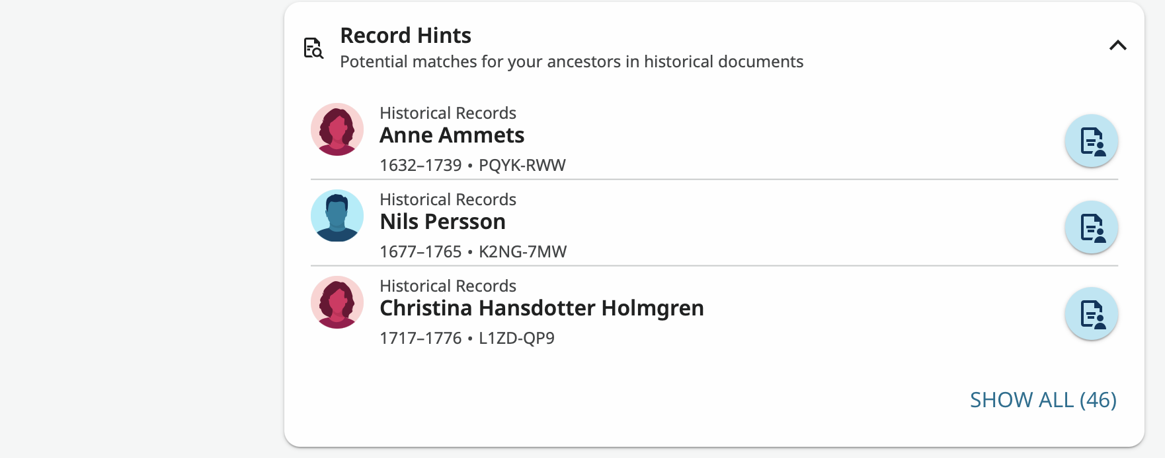The height and width of the screenshot is (458, 1165).
Task: Click the Potential matches subtitle text
Action: click(571, 62)
